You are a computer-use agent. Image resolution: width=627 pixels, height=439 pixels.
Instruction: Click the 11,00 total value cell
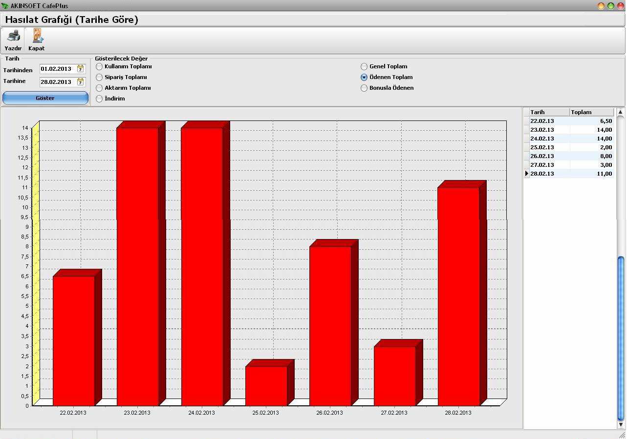click(592, 174)
